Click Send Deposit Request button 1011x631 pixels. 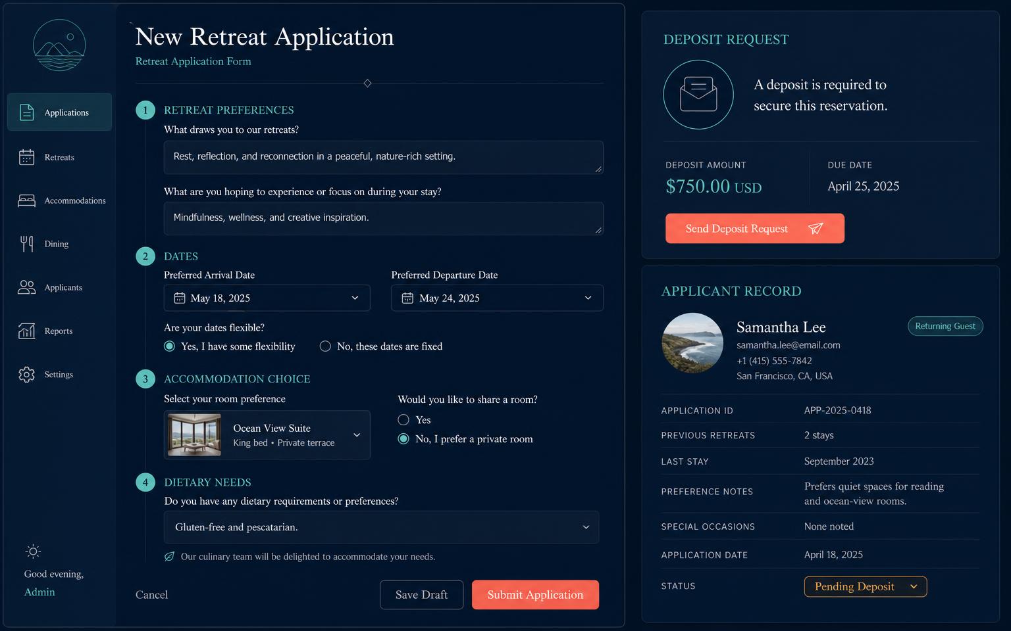click(x=754, y=228)
